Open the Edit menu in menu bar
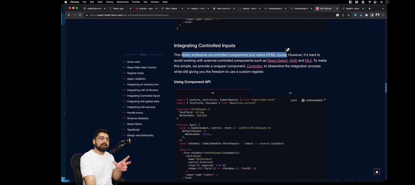Viewport: 415px width, 185px height. (92, 2)
